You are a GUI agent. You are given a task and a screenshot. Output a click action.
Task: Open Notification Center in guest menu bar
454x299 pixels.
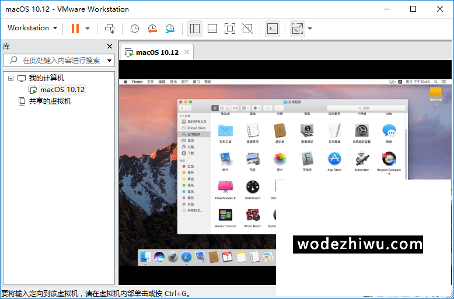point(445,82)
